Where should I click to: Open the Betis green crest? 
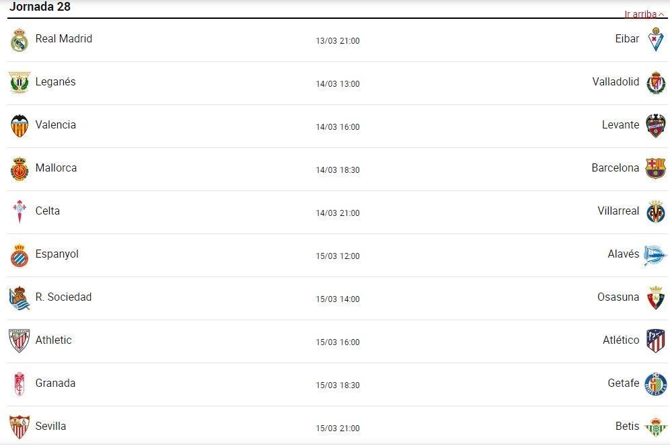(655, 426)
